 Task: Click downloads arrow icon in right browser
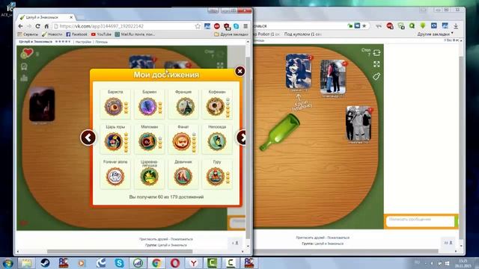click(456, 26)
